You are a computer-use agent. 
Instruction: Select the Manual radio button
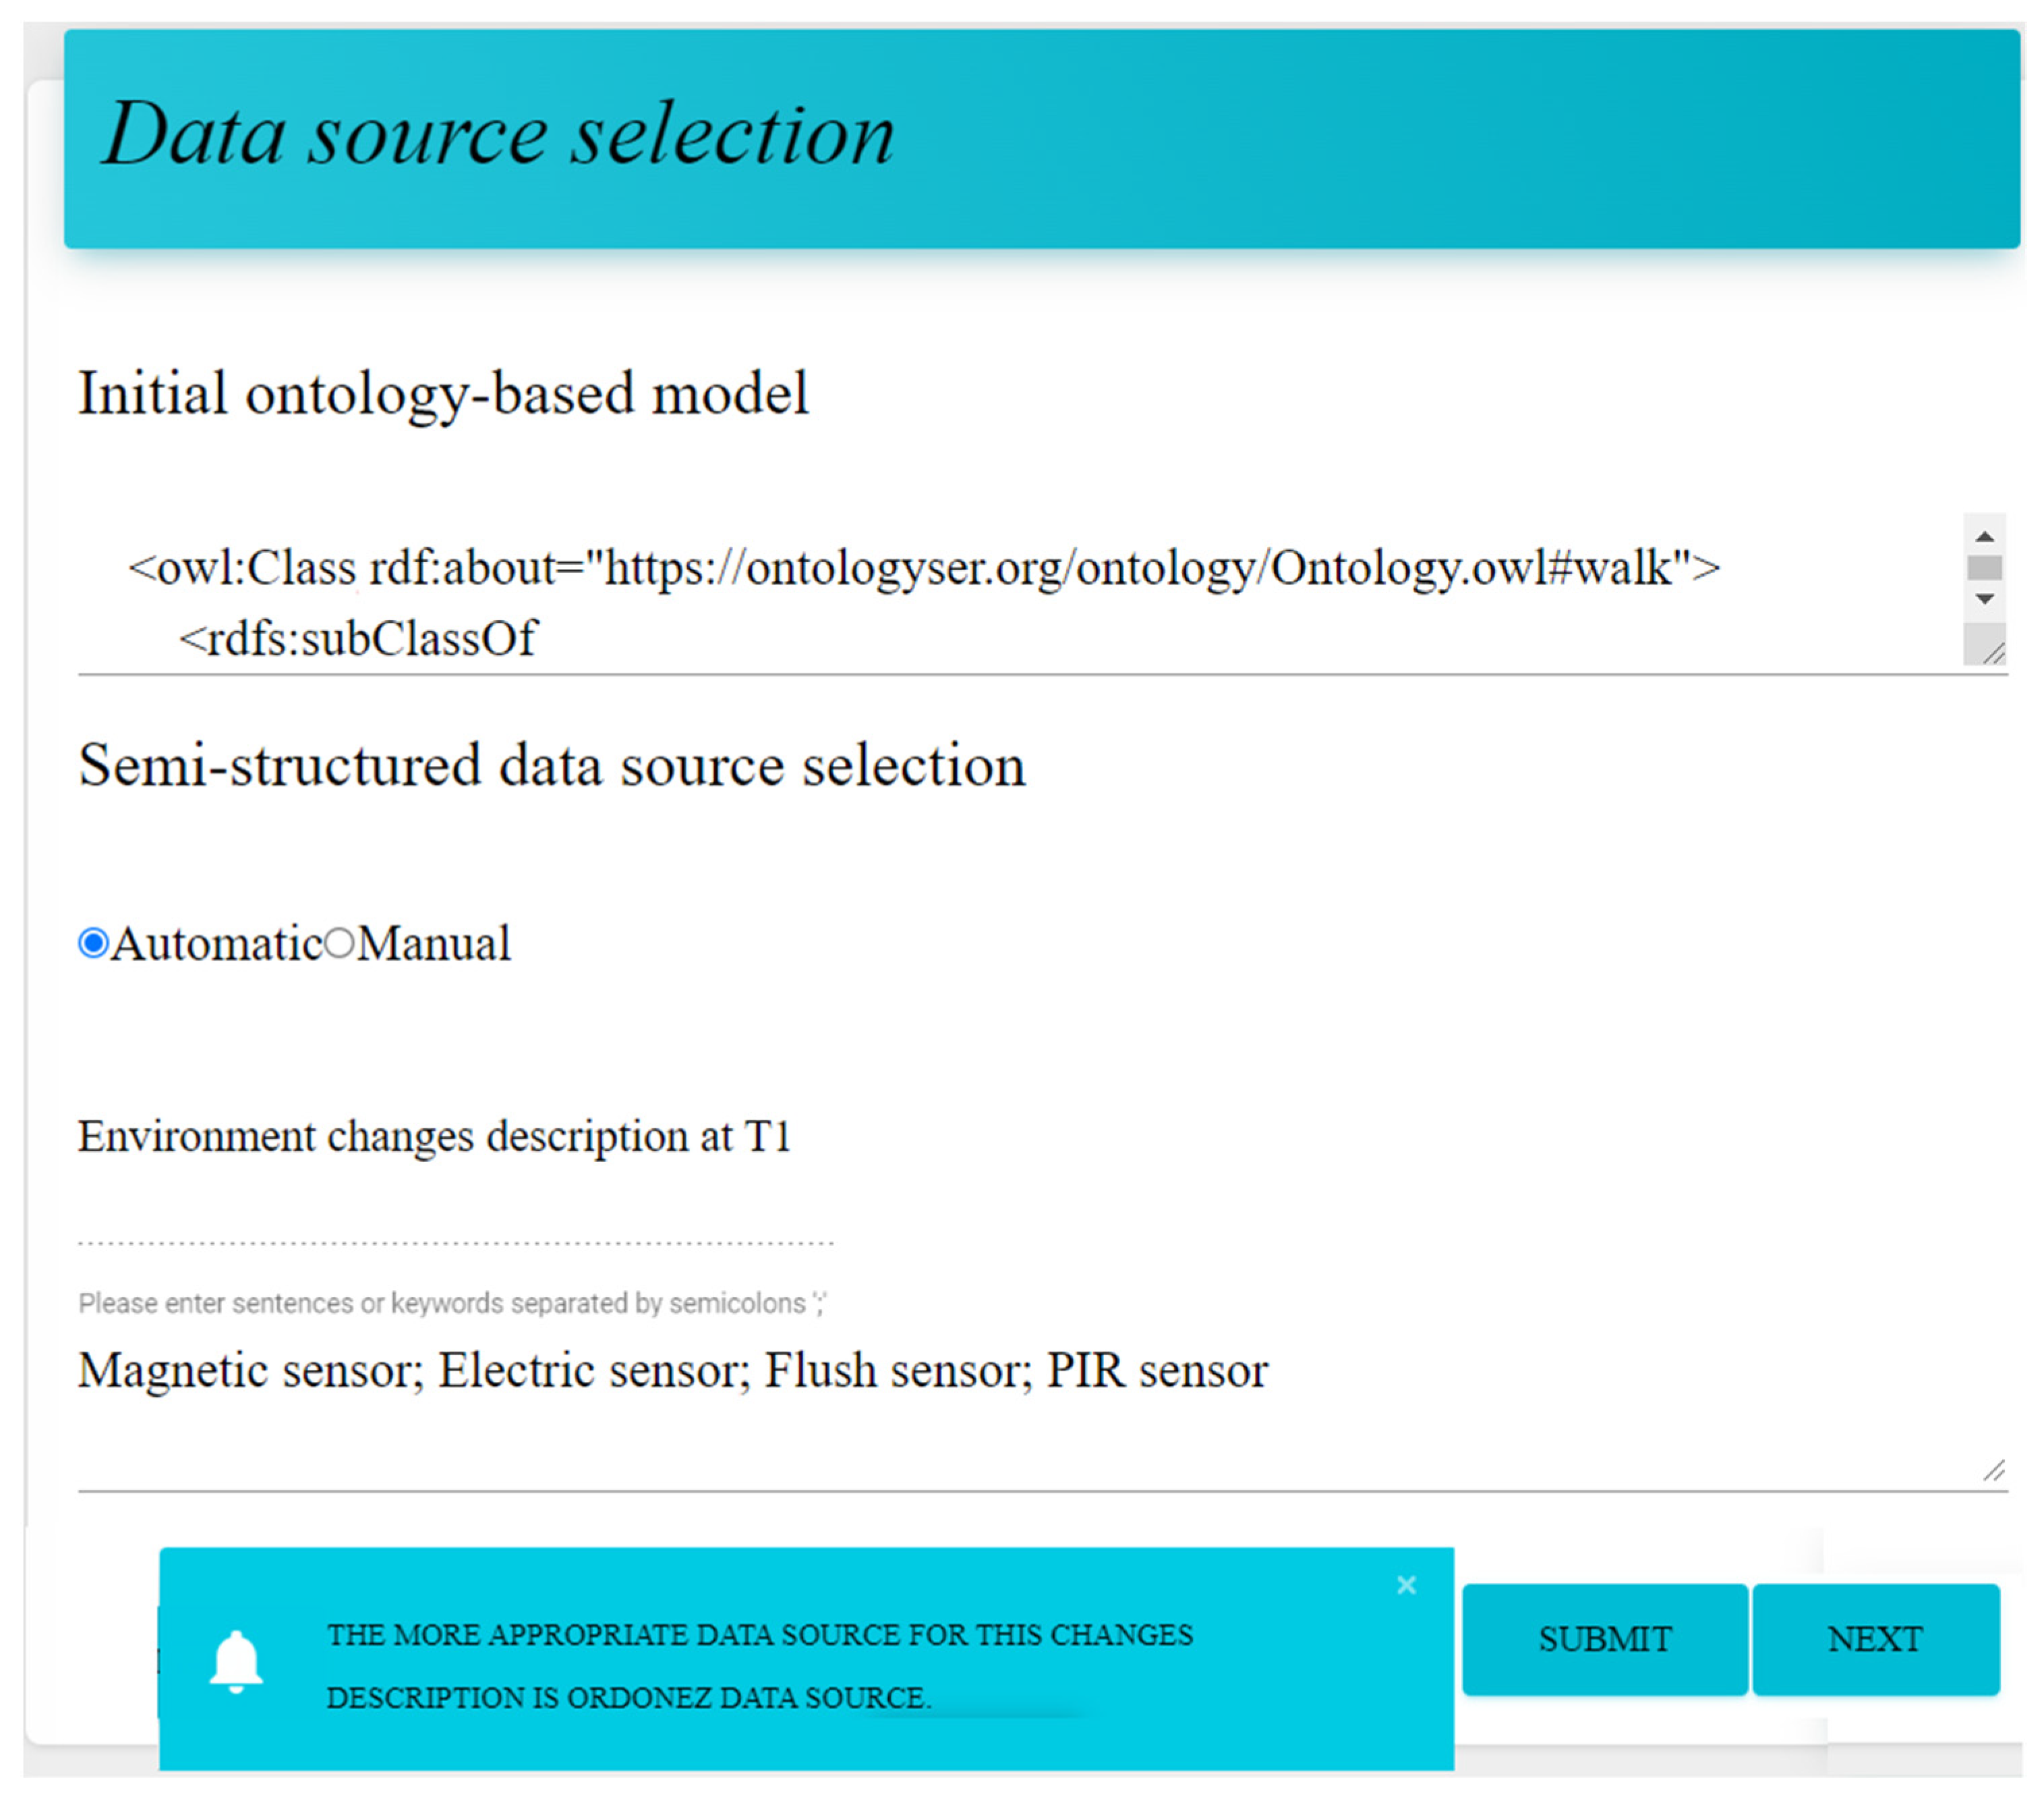pyautogui.click(x=340, y=943)
